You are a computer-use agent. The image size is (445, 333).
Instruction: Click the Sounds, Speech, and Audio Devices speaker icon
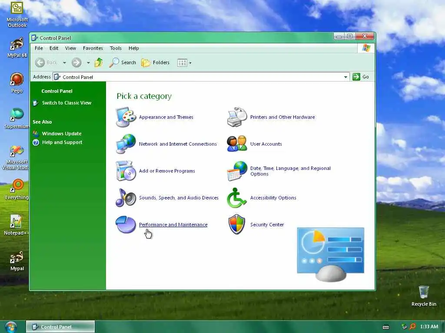pyautogui.click(x=126, y=198)
